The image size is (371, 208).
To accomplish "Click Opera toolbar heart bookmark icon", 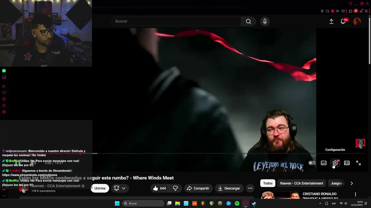I will click(x=343, y=11).
